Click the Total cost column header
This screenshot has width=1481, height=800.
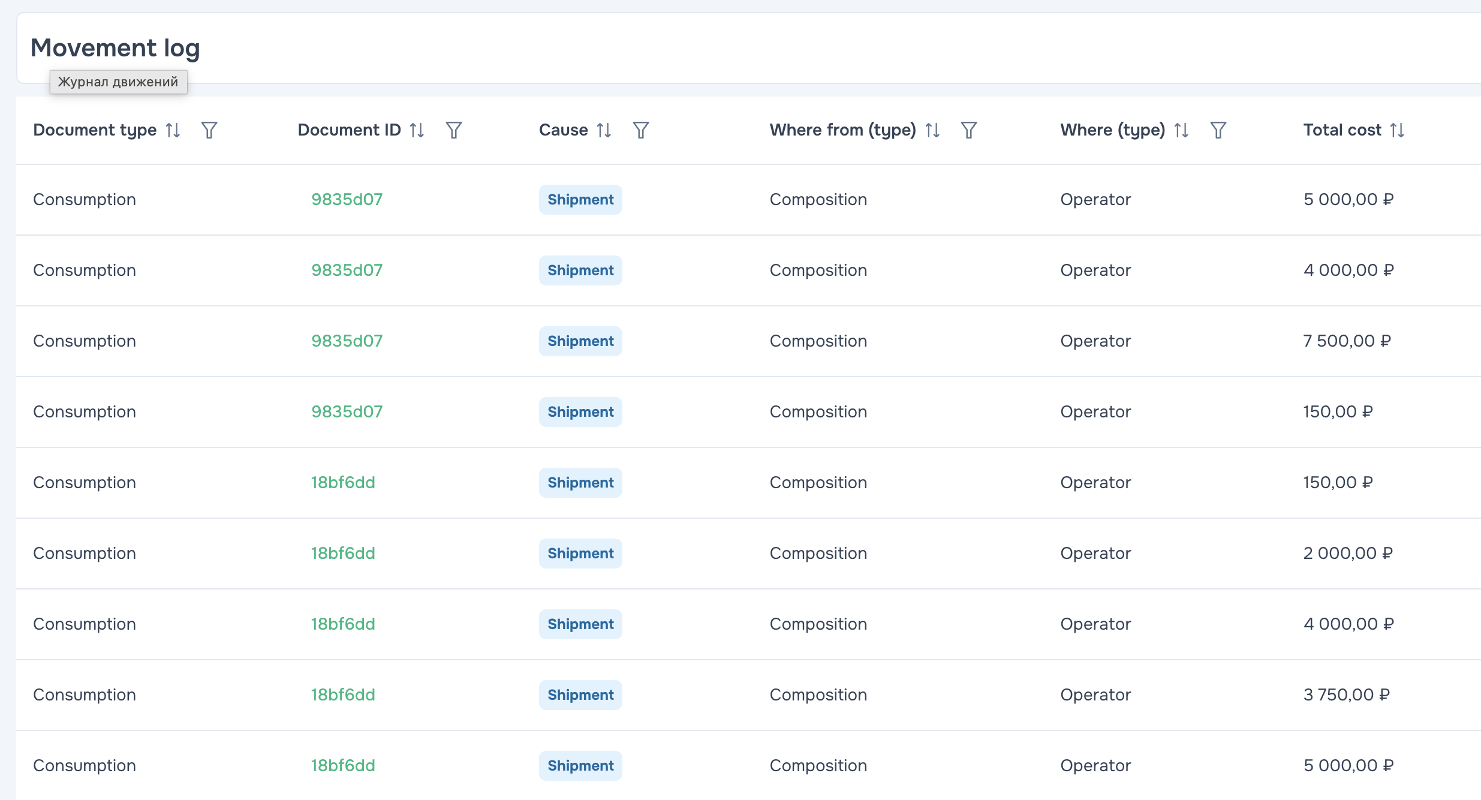click(1342, 130)
